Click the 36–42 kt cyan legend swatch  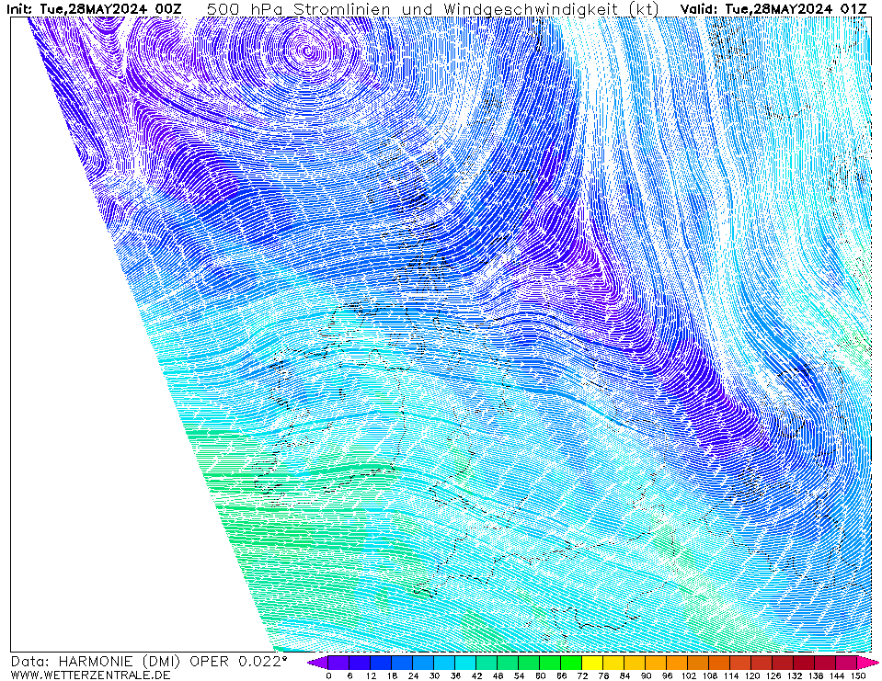[465, 663]
